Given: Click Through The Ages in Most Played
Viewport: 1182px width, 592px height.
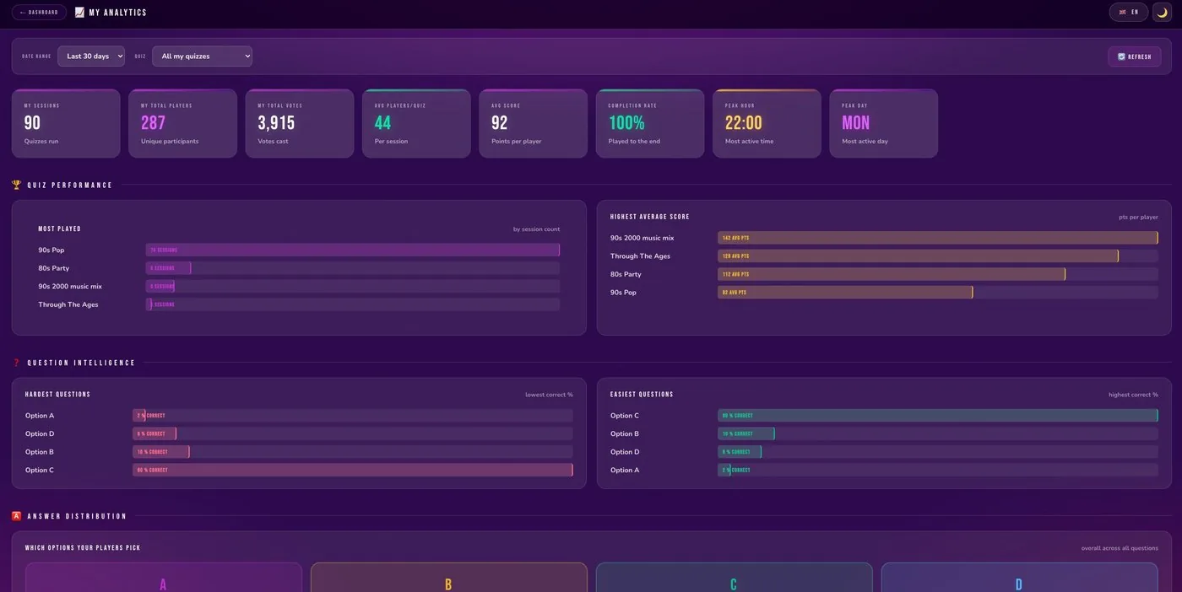Looking at the screenshot, I should click(68, 304).
